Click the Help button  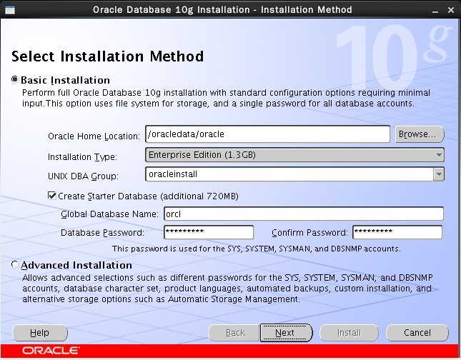coord(40,333)
